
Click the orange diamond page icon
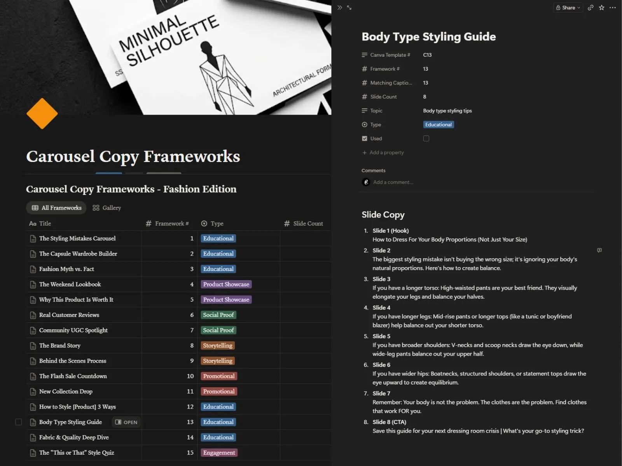(42, 113)
